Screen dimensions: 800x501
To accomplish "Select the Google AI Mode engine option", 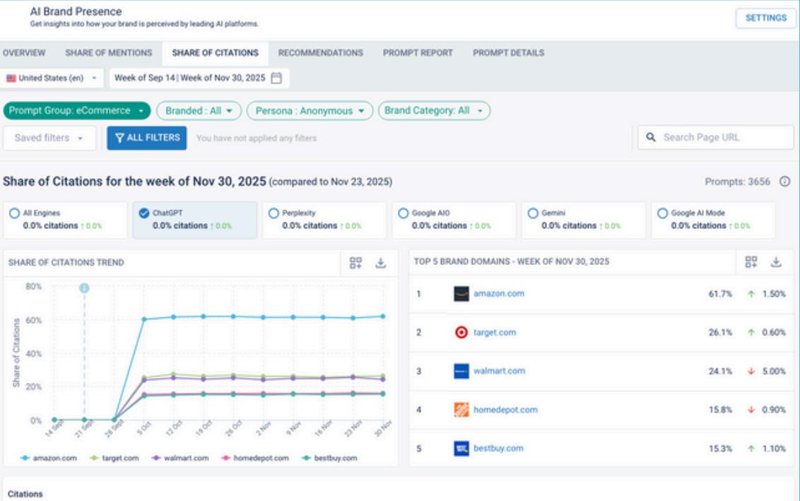I will [713, 220].
